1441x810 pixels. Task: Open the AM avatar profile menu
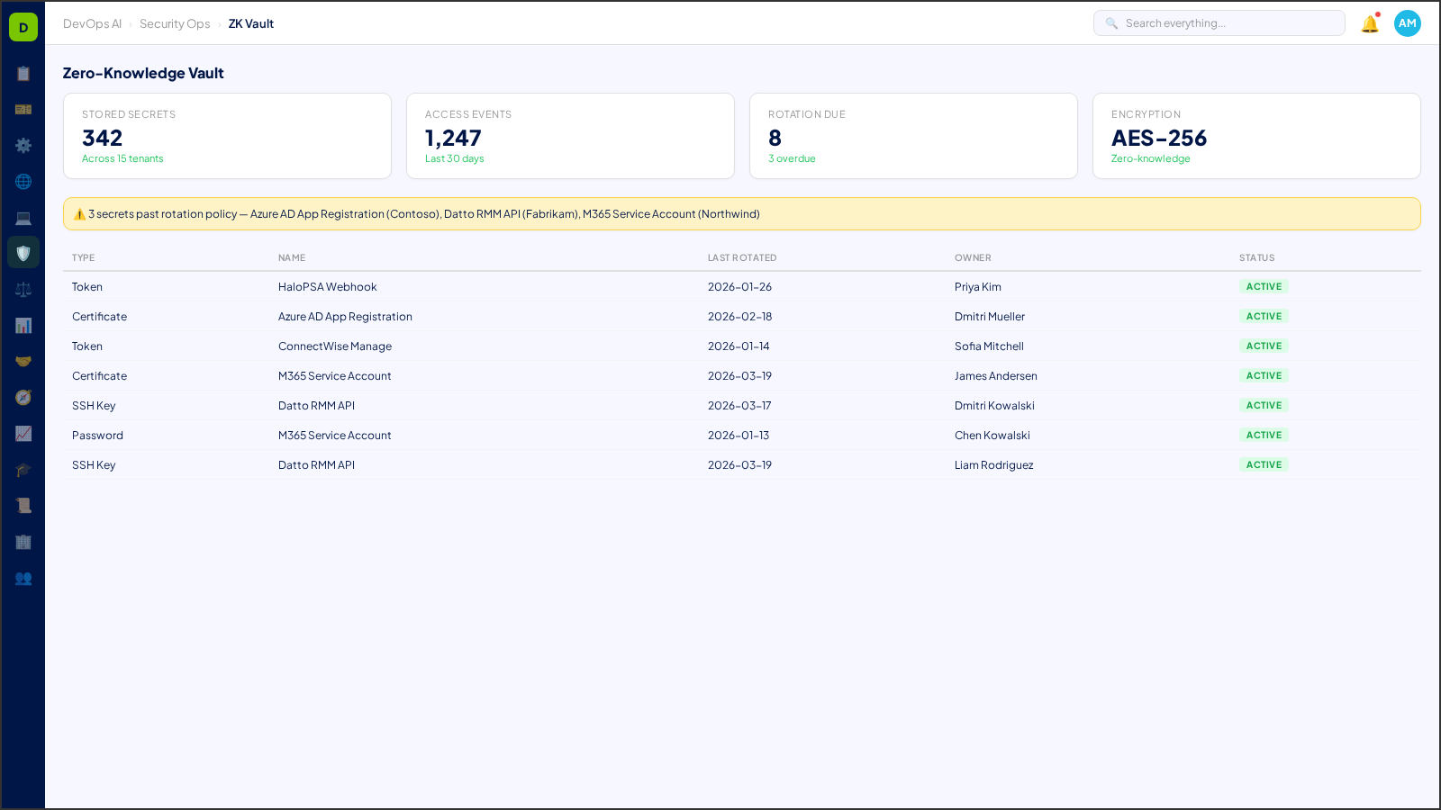point(1407,23)
